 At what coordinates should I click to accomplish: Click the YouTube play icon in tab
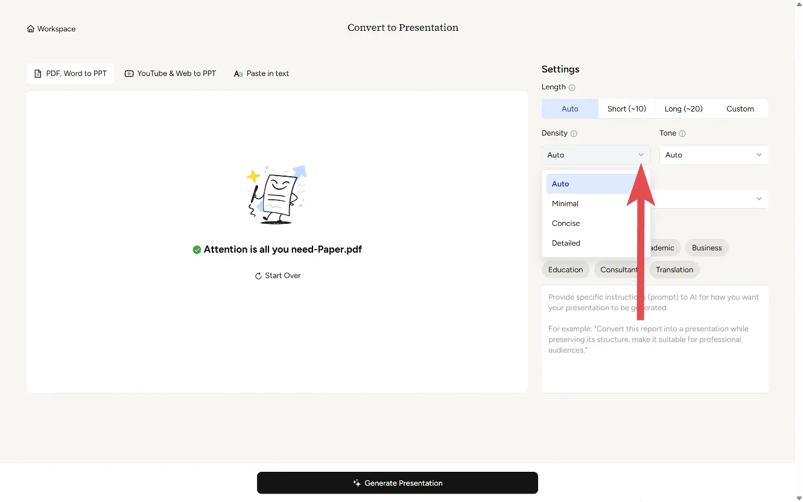(x=129, y=74)
